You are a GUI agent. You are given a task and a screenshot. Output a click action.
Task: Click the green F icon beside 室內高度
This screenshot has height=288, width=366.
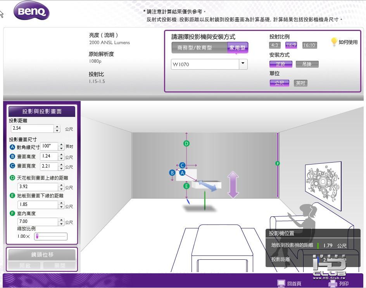pyautogui.click(x=12, y=213)
